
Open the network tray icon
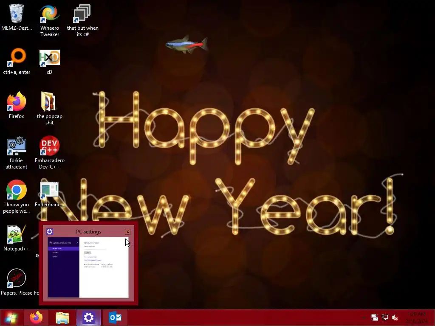pyautogui.click(x=385, y=318)
